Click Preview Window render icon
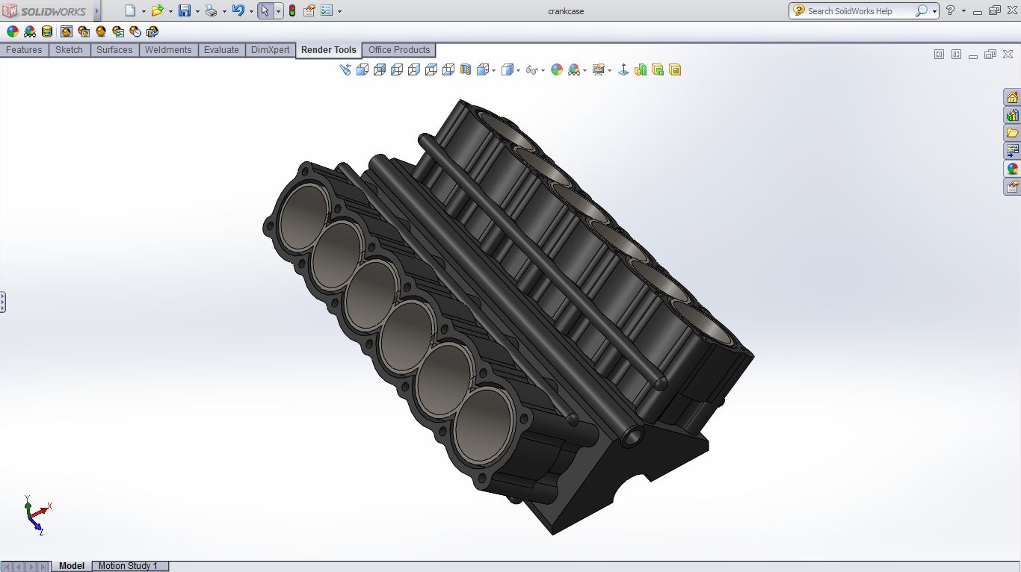 [x=83, y=31]
